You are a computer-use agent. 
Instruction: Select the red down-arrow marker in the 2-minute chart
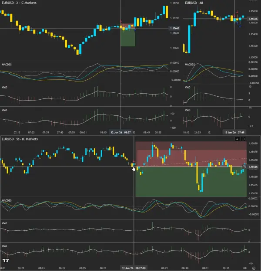tap(120, 21)
